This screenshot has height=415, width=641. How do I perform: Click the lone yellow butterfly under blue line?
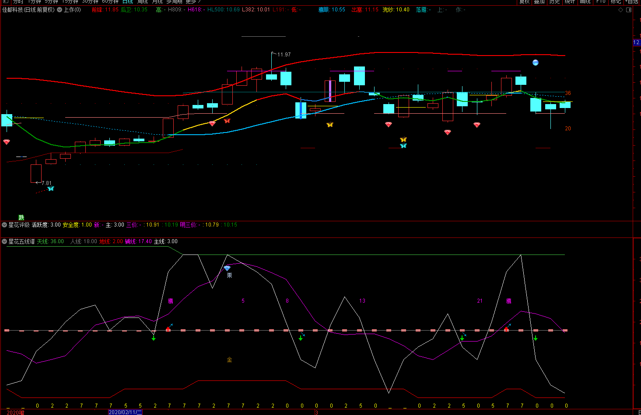(x=330, y=125)
